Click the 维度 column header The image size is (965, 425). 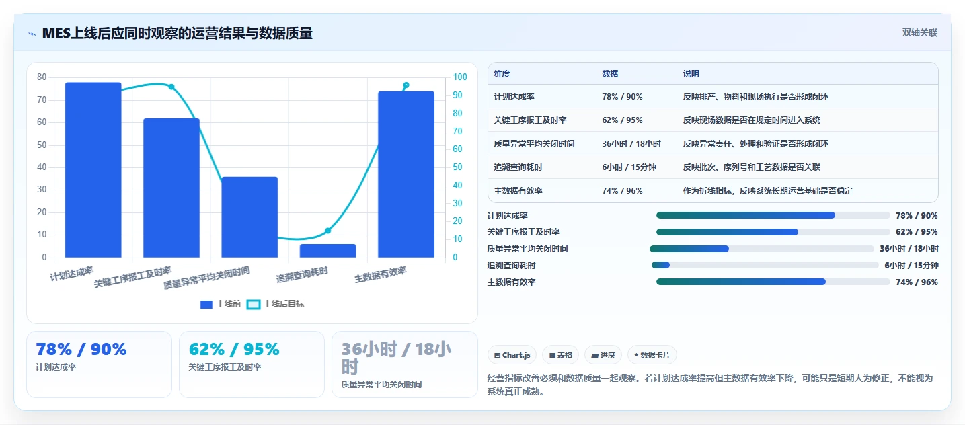[x=502, y=74]
